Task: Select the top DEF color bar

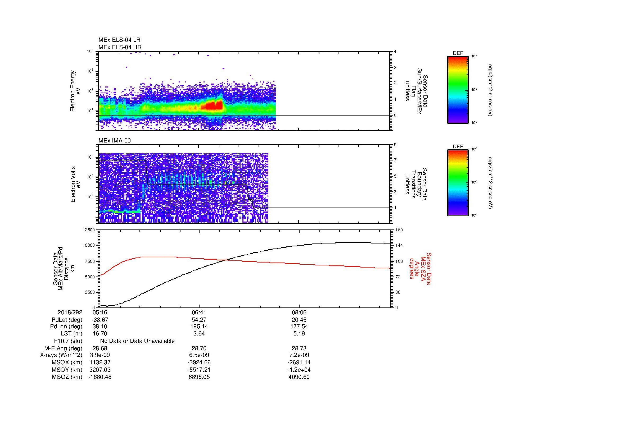Action: tap(458, 90)
